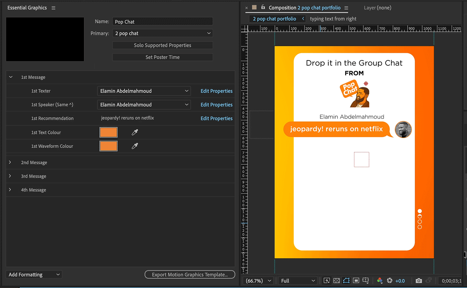Click the Name field containing Pop Chat
Image resolution: width=467 pixels, height=288 pixels.
162,22
